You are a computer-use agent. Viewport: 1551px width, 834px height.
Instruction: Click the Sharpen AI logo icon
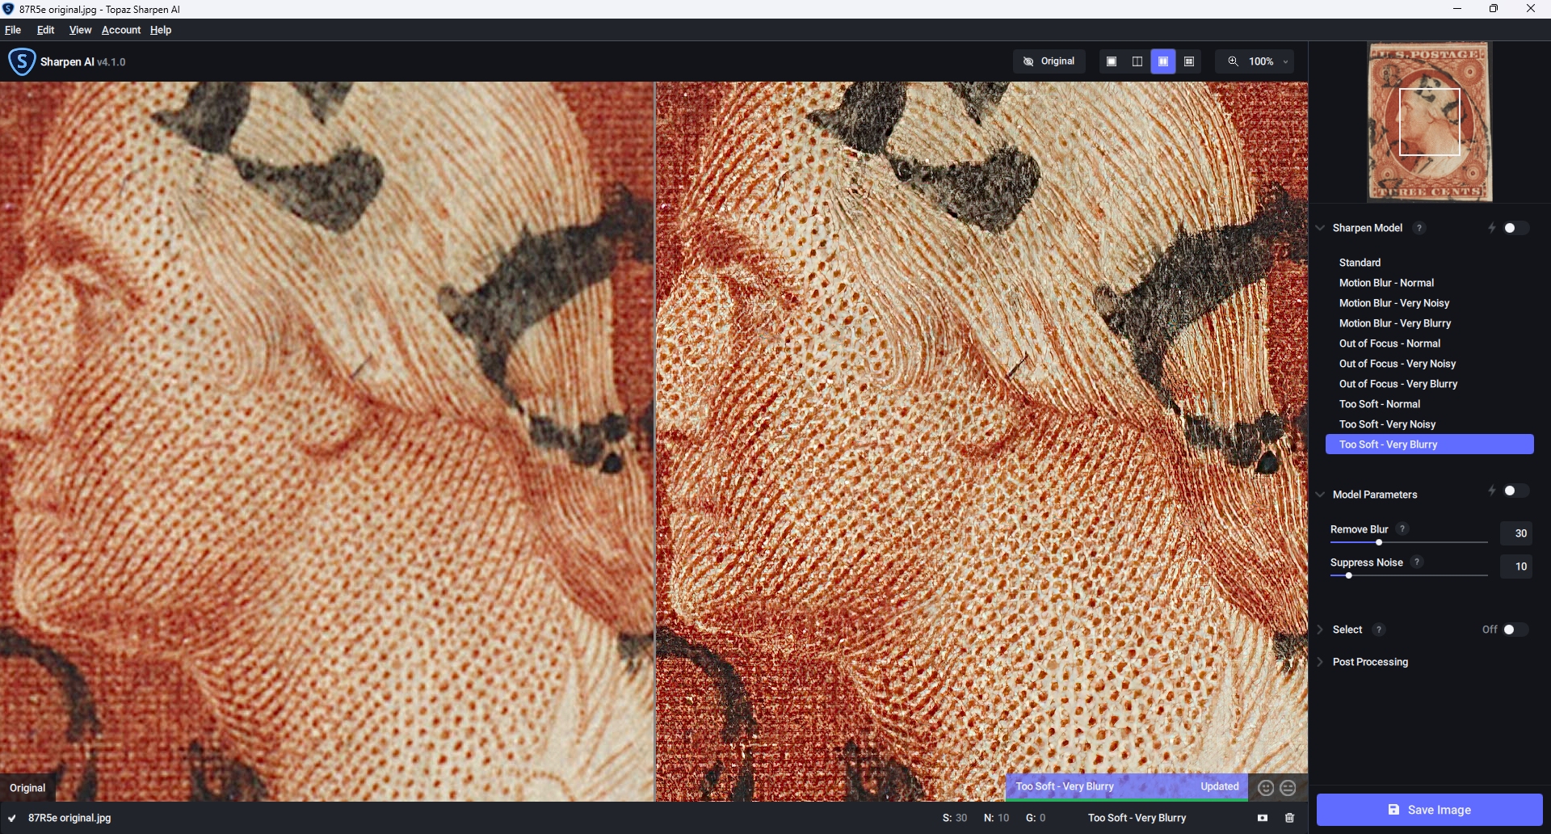tap(22, 61)
